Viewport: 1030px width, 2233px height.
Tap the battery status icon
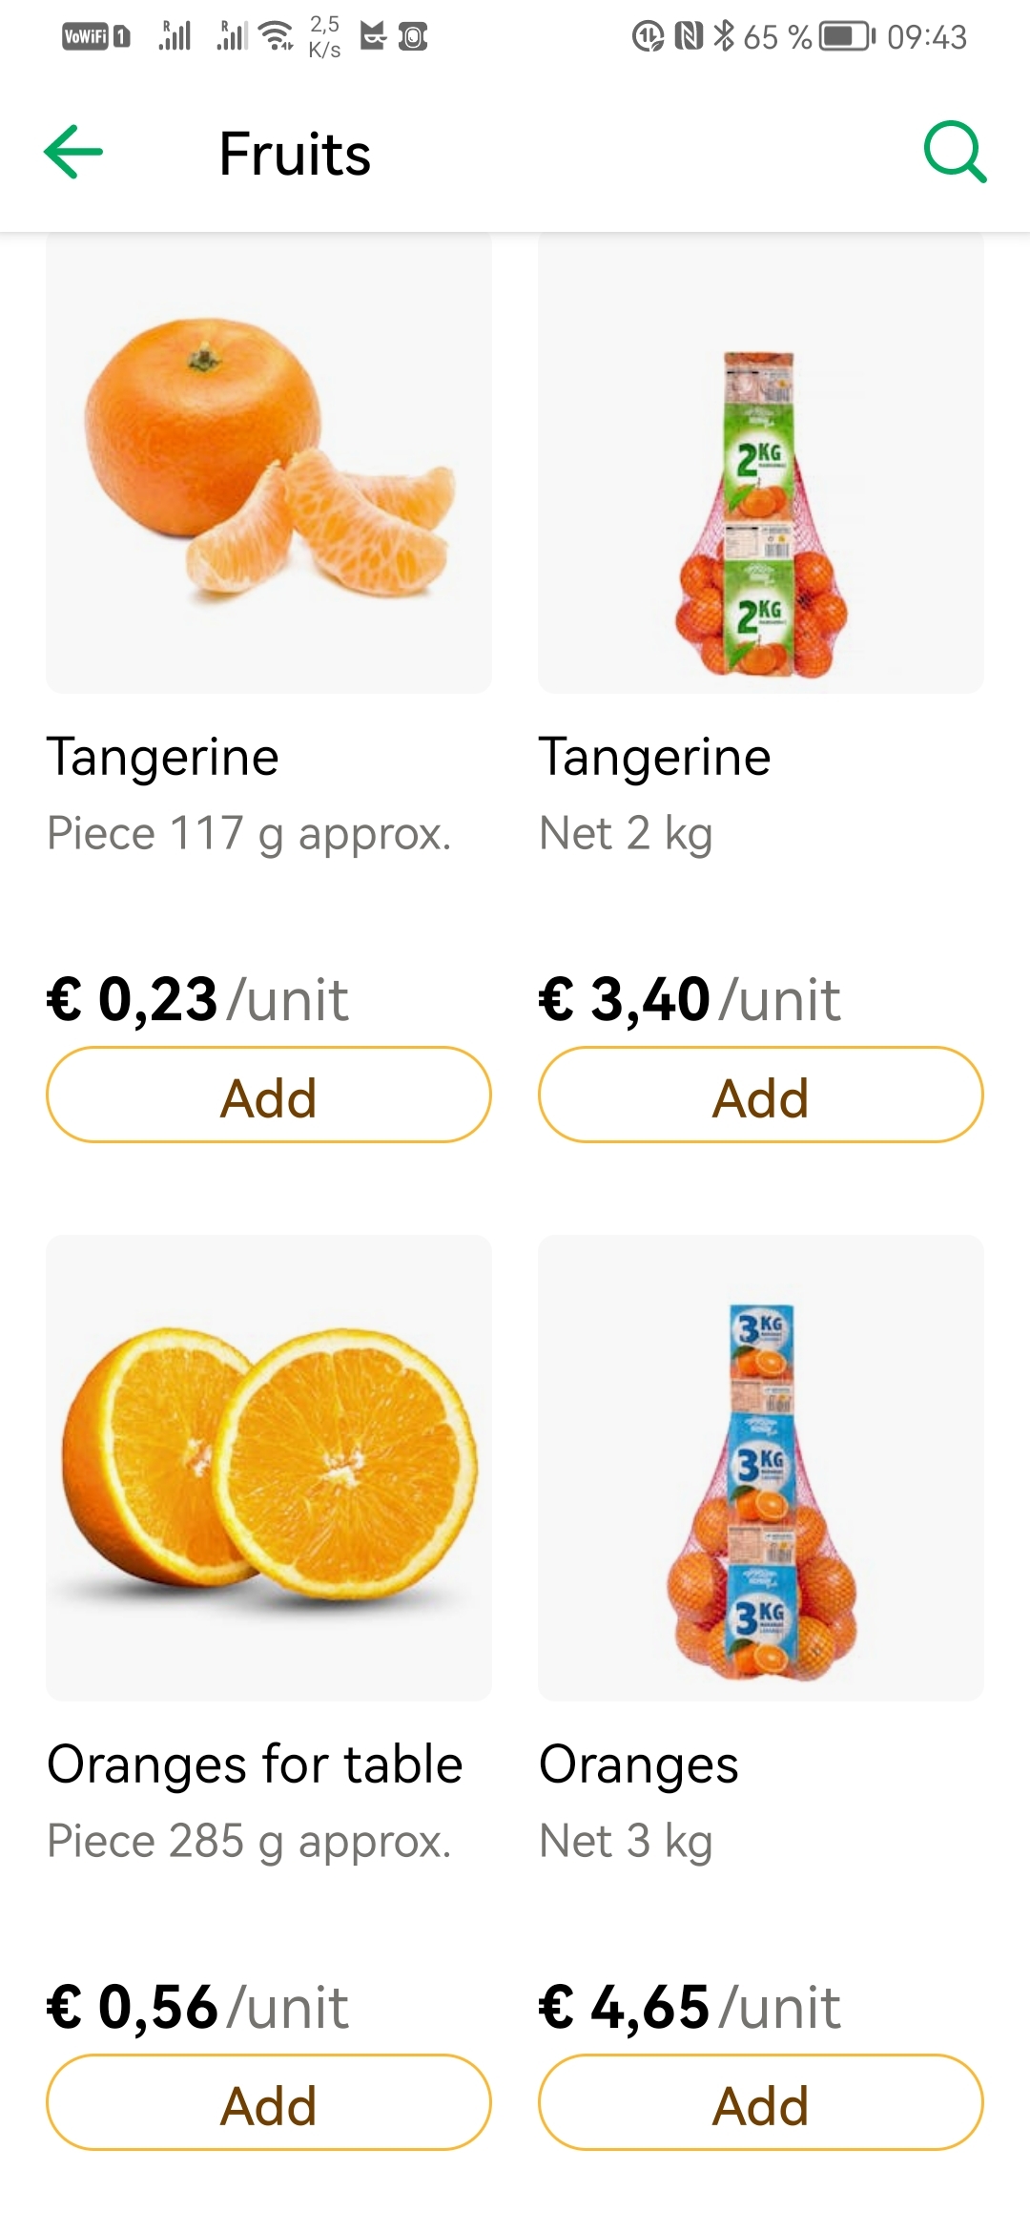[x=848, y=37]
